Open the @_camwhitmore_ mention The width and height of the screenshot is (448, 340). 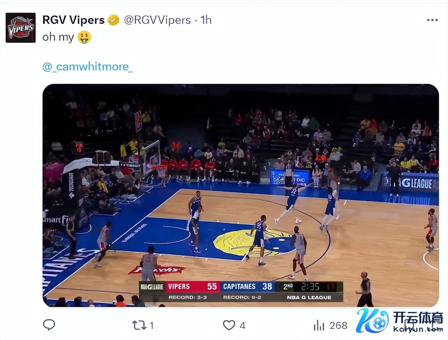88,67
